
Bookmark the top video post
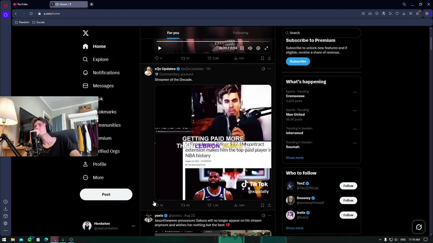[262, 58]
